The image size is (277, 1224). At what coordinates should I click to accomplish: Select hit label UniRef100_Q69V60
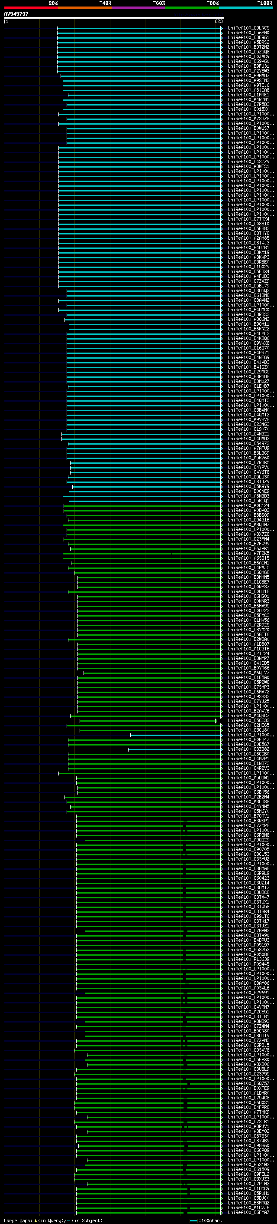pyautogui.click(x=248, y=61)
